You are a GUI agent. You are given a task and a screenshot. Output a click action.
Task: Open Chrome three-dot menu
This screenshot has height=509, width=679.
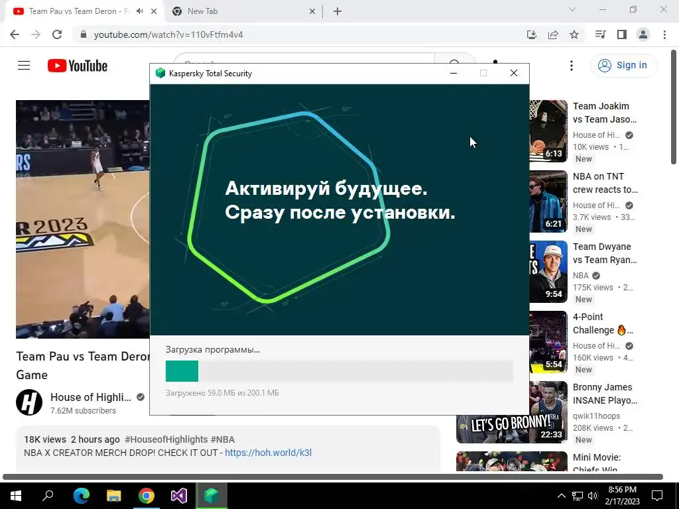click(x=664, y=34)
